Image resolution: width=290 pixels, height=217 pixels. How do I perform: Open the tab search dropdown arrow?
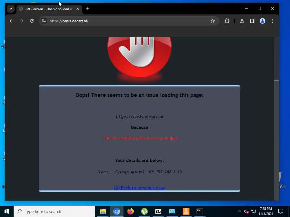point(11,9)
